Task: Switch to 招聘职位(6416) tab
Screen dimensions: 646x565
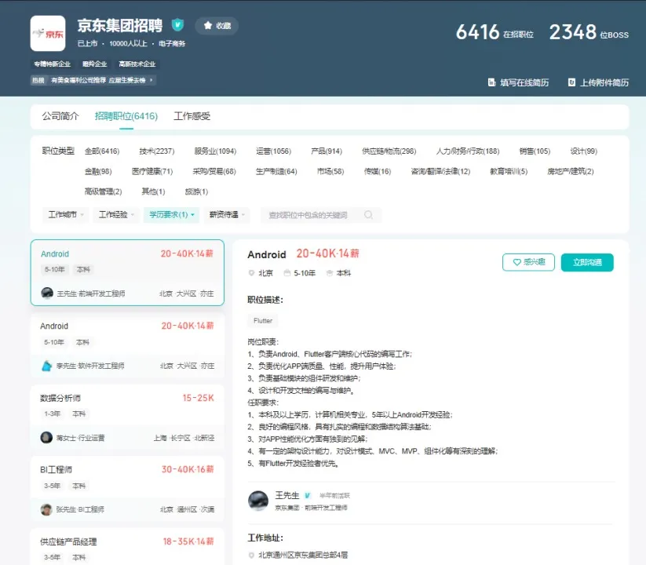Action: (126, 116)
